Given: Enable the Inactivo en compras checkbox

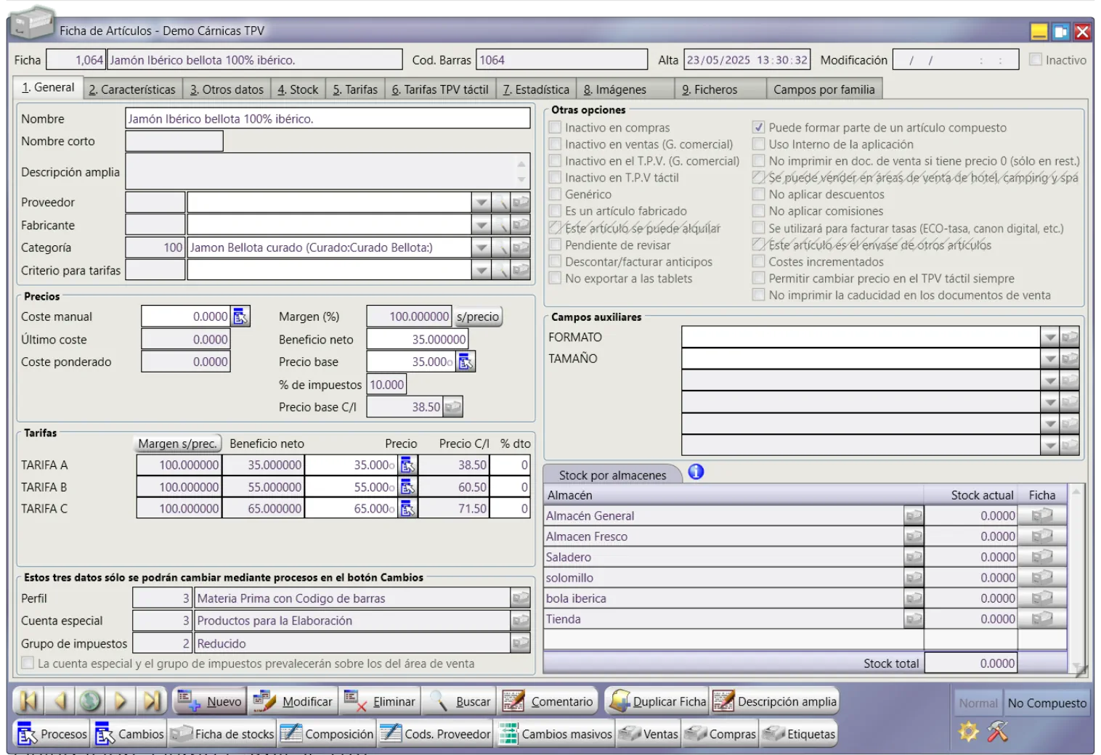Looking at the screenshot, I should [x=556, y=128].
